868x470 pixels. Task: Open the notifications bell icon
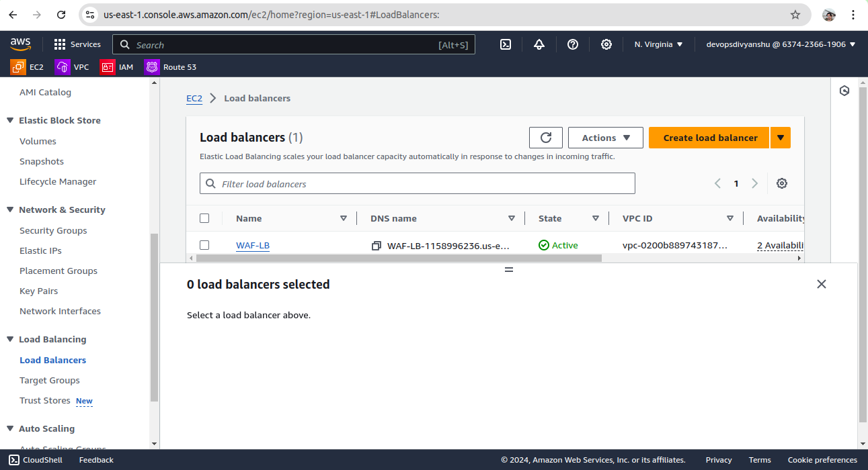539,44
